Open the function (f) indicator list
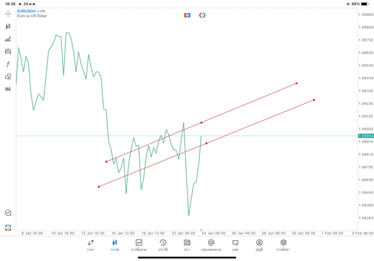The image size is (374, 261). [8, 64]
